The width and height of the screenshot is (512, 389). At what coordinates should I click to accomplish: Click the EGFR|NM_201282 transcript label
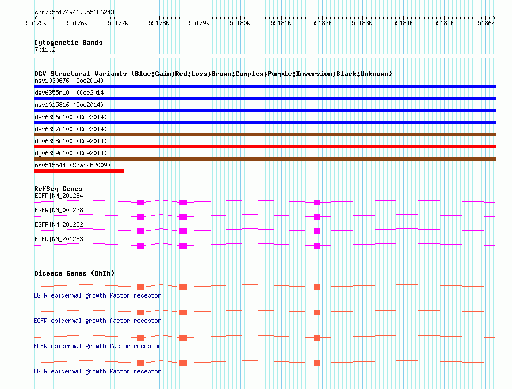click(x=59, y=225)
